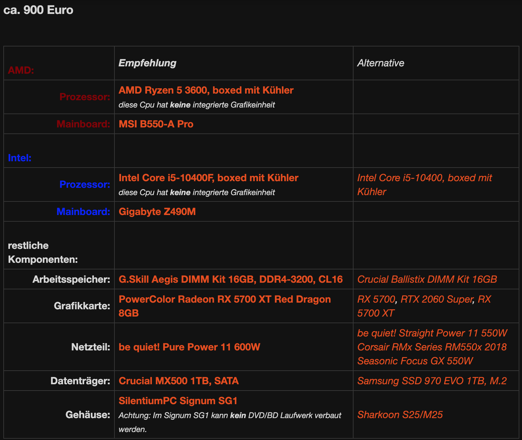
Task: Select the 'ca. 900 Euro' heading
Action: (x=38, y=10)
